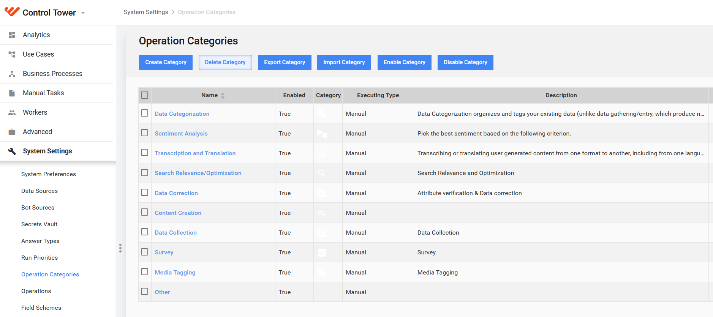
Task: Tick the Data Collection row checkbox
Action: coord(145,232)
